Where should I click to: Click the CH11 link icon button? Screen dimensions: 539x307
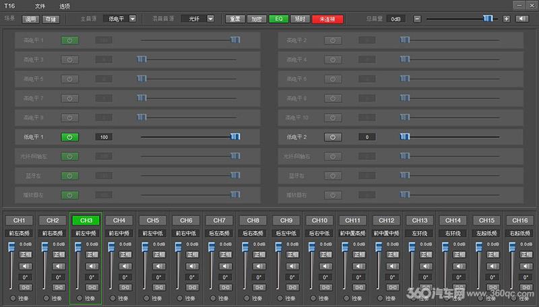tap(359, 287)
